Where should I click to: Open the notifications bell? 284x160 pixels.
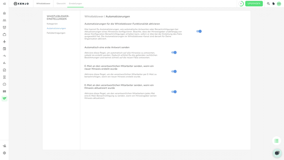pyautogui.click(x=274, y=4)
